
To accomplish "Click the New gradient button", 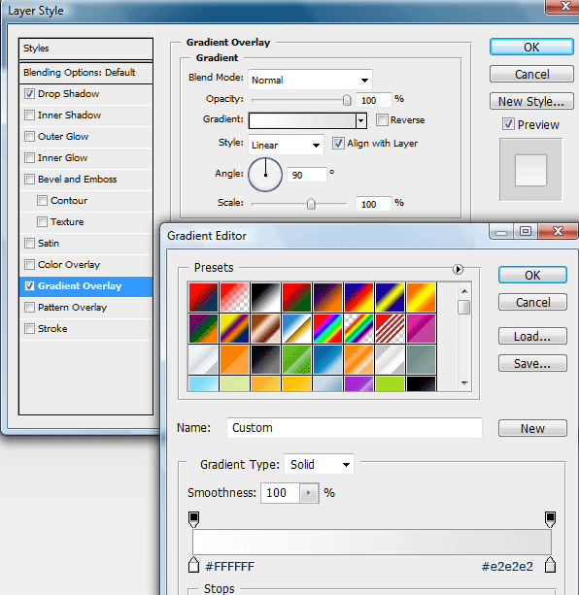I will coord(532,428).
